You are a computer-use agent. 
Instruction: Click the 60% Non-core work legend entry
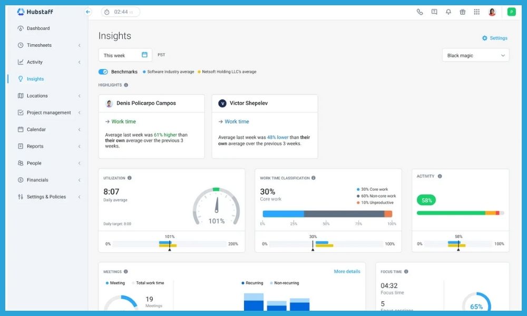(x=376, y=196)
